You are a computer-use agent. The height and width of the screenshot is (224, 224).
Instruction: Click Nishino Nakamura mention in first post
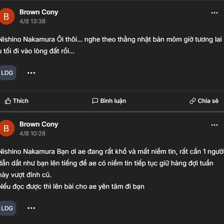27,39
